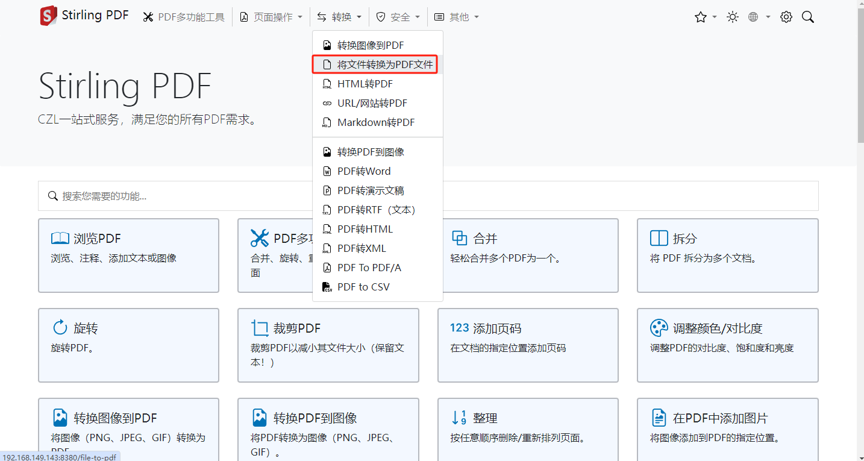Click the link icon beside URL/网站转PDF
Screen dimensions: 864x461
[327, 103]
